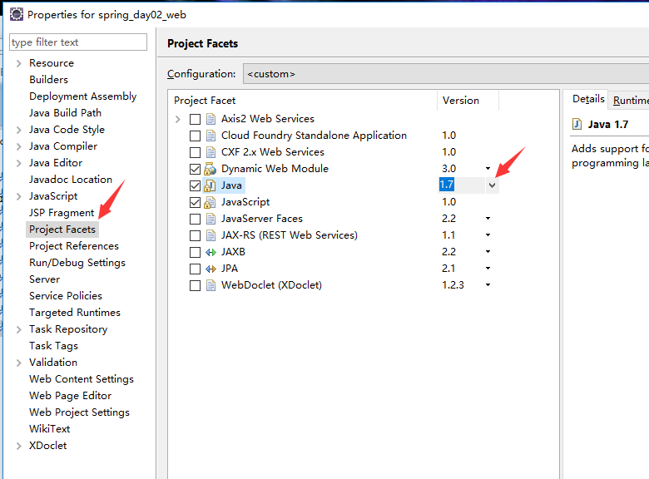
Task: Open WebDoclet version dropdown
Action: pos(488,284)
